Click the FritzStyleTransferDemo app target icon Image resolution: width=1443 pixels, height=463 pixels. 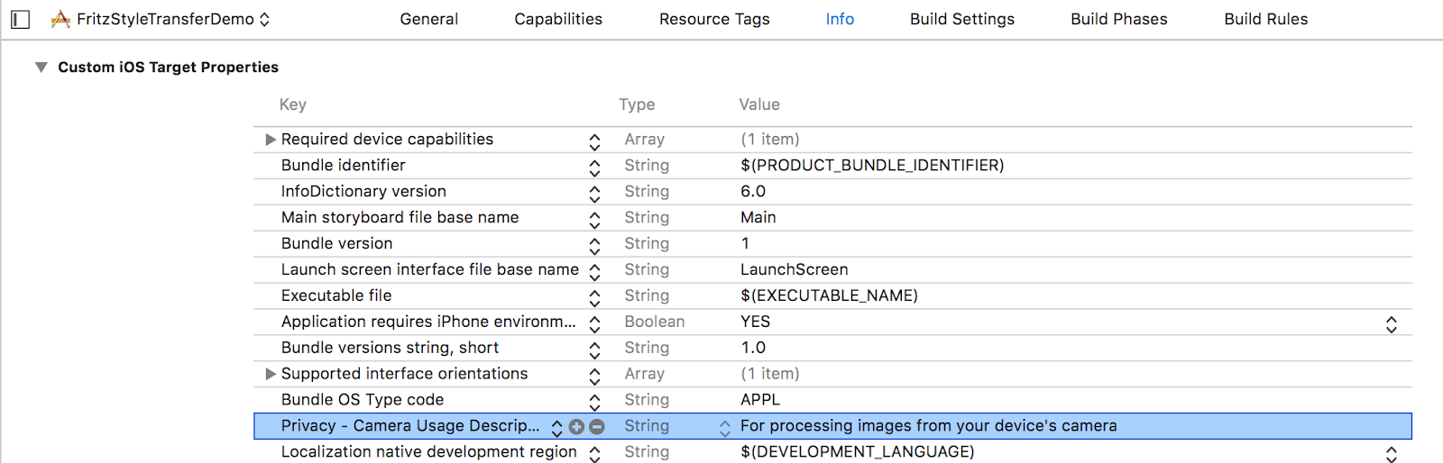[x=60, y=19]
